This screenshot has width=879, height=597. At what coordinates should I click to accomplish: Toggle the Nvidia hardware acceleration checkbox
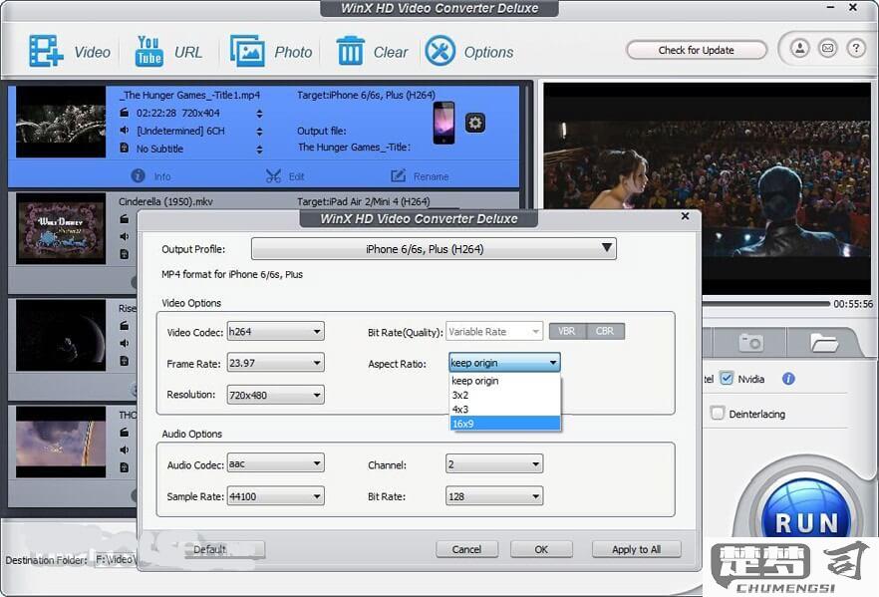click(x=727, y=379)
